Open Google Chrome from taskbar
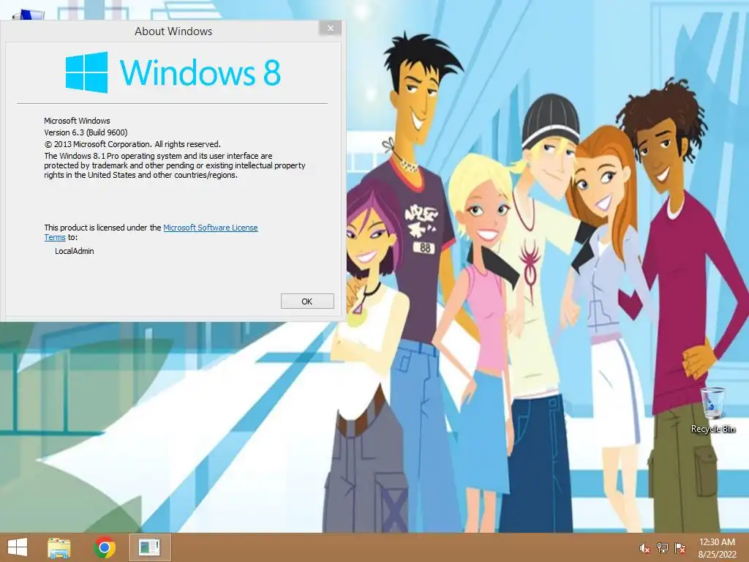Screen dimensions: 749x562 [105, 547]
